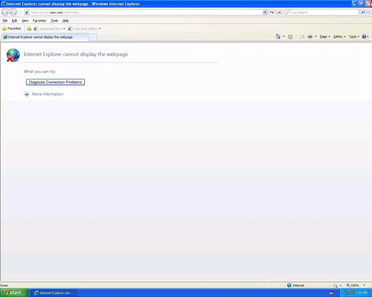Click the globe error icon
Screen dimensions: 372x297
13,55
